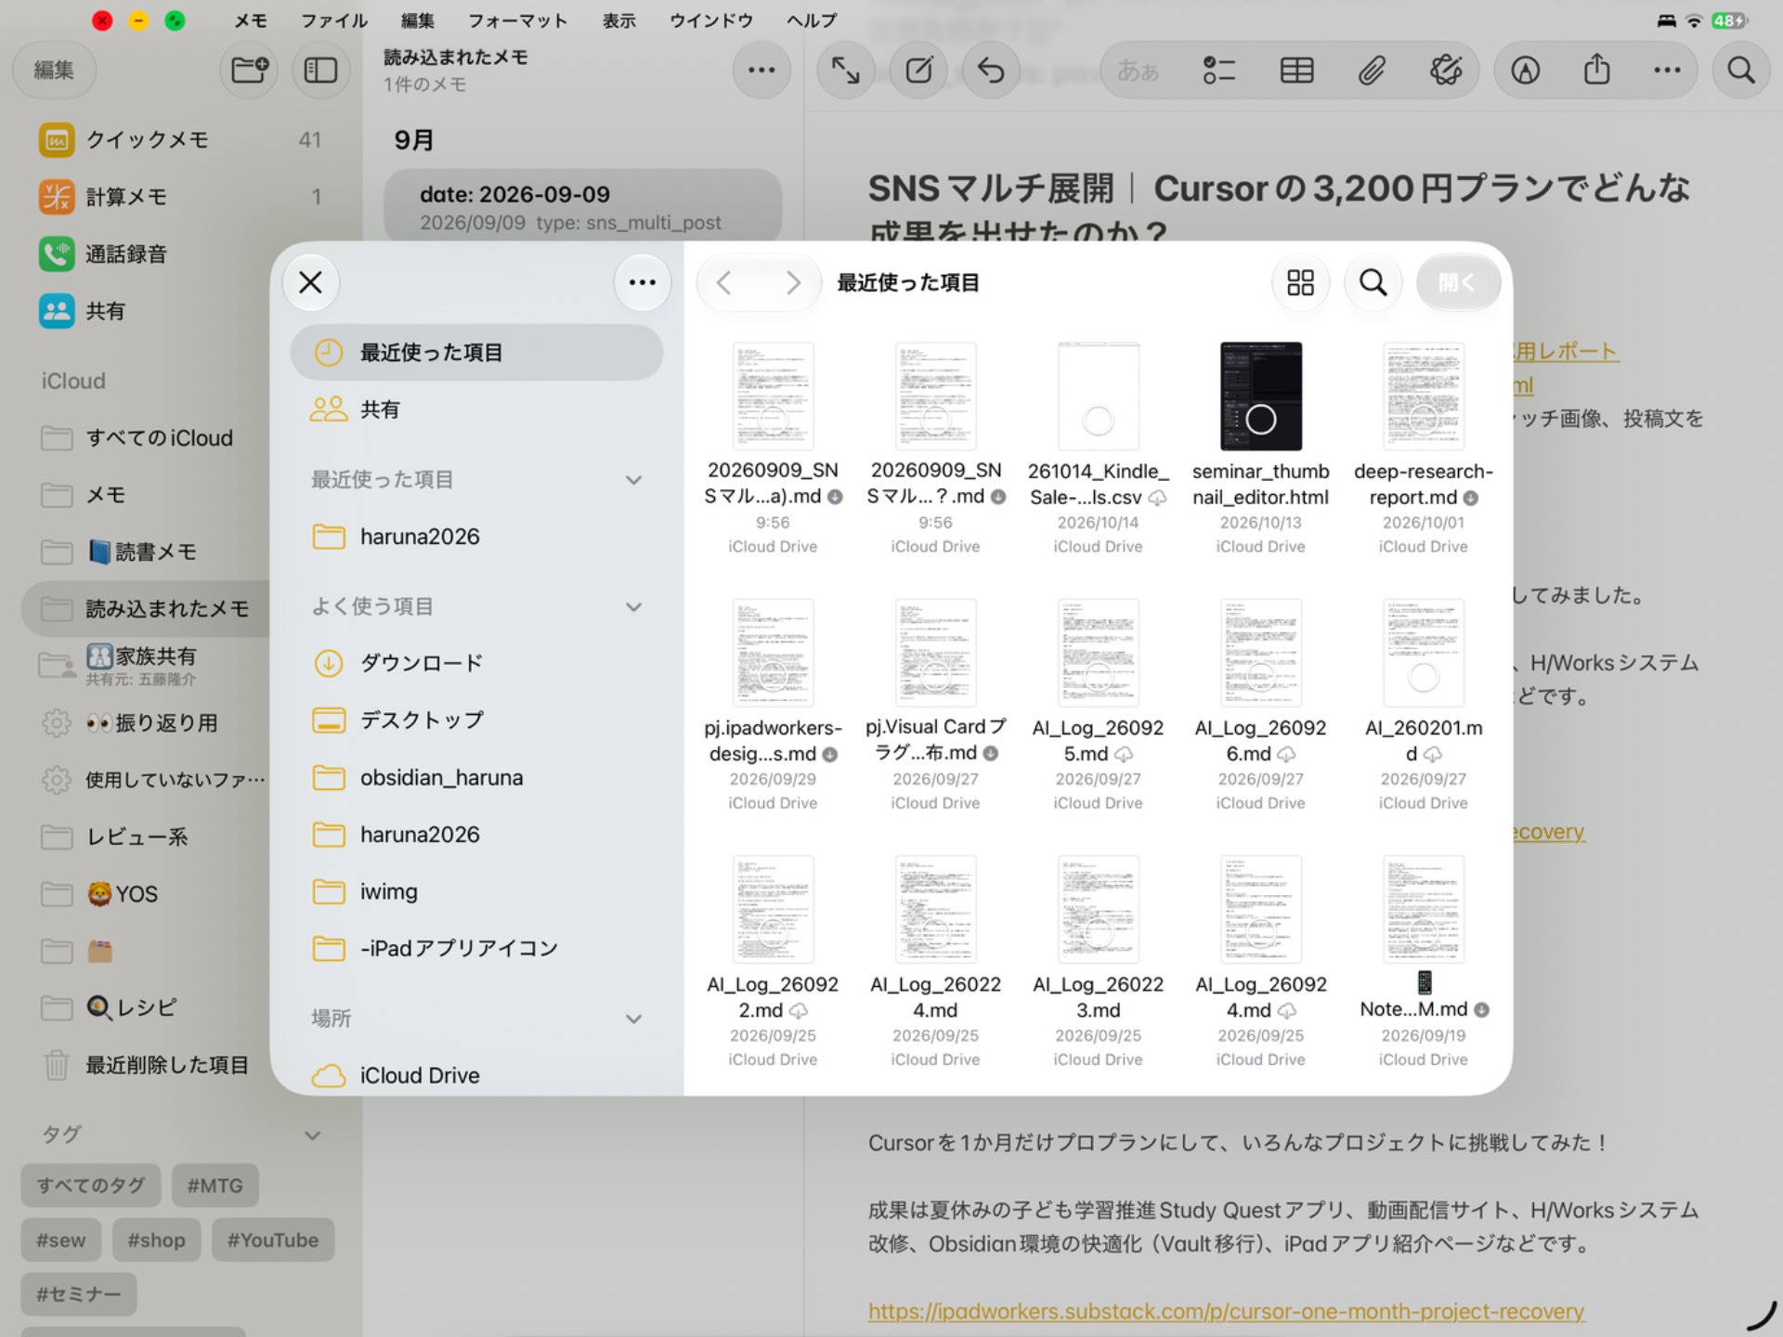Close the file picker with X button
Screen dimensions: 1783x1337
311,282
